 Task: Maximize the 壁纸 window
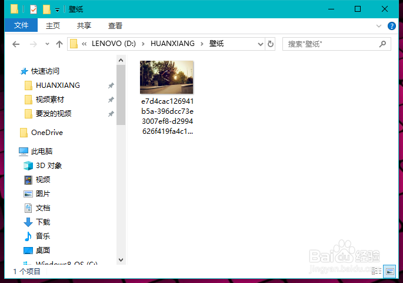tap(358, 9)
